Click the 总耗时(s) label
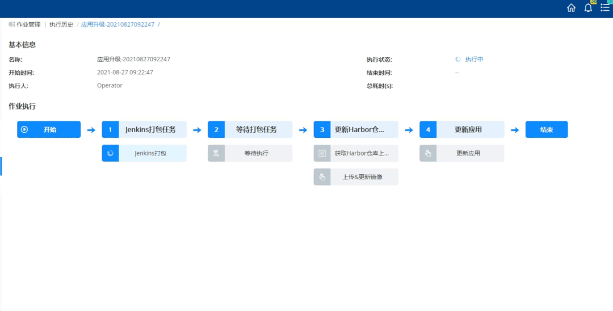 pos(380,86)
